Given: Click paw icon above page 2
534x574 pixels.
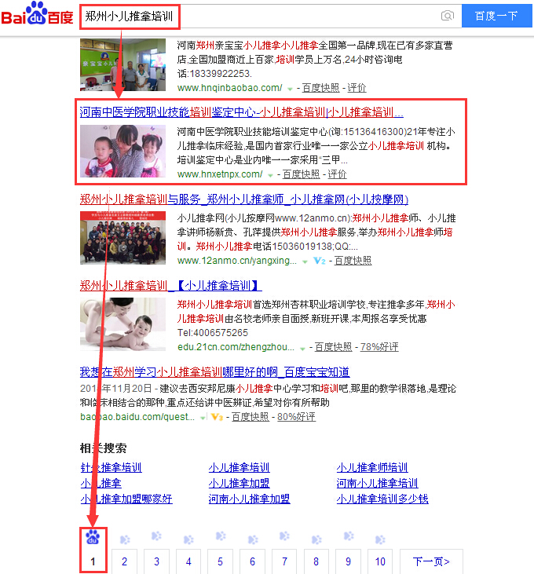Looking at the screenshot, I should pyautogui.click(x=125, y=539).
